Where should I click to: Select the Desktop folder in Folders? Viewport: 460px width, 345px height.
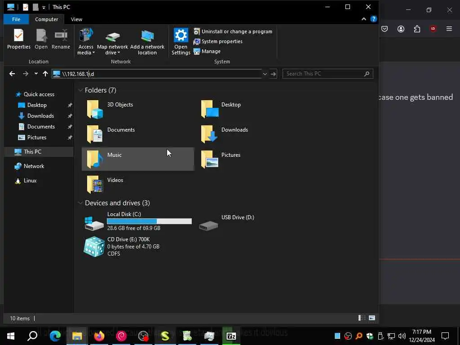[x=252, y=109]
